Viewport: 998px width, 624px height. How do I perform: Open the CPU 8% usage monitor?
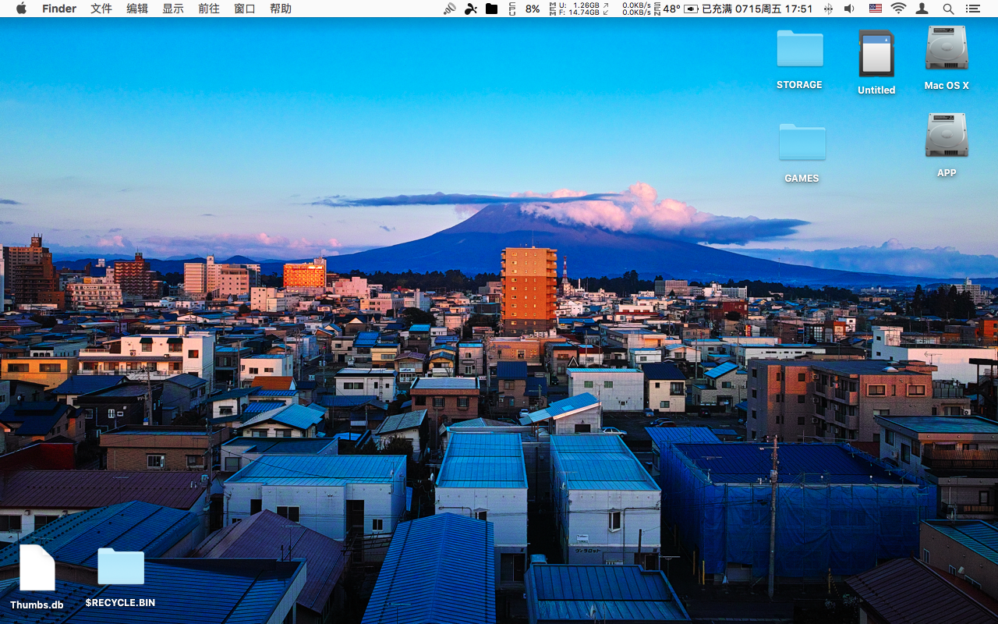tap(525, 9)
